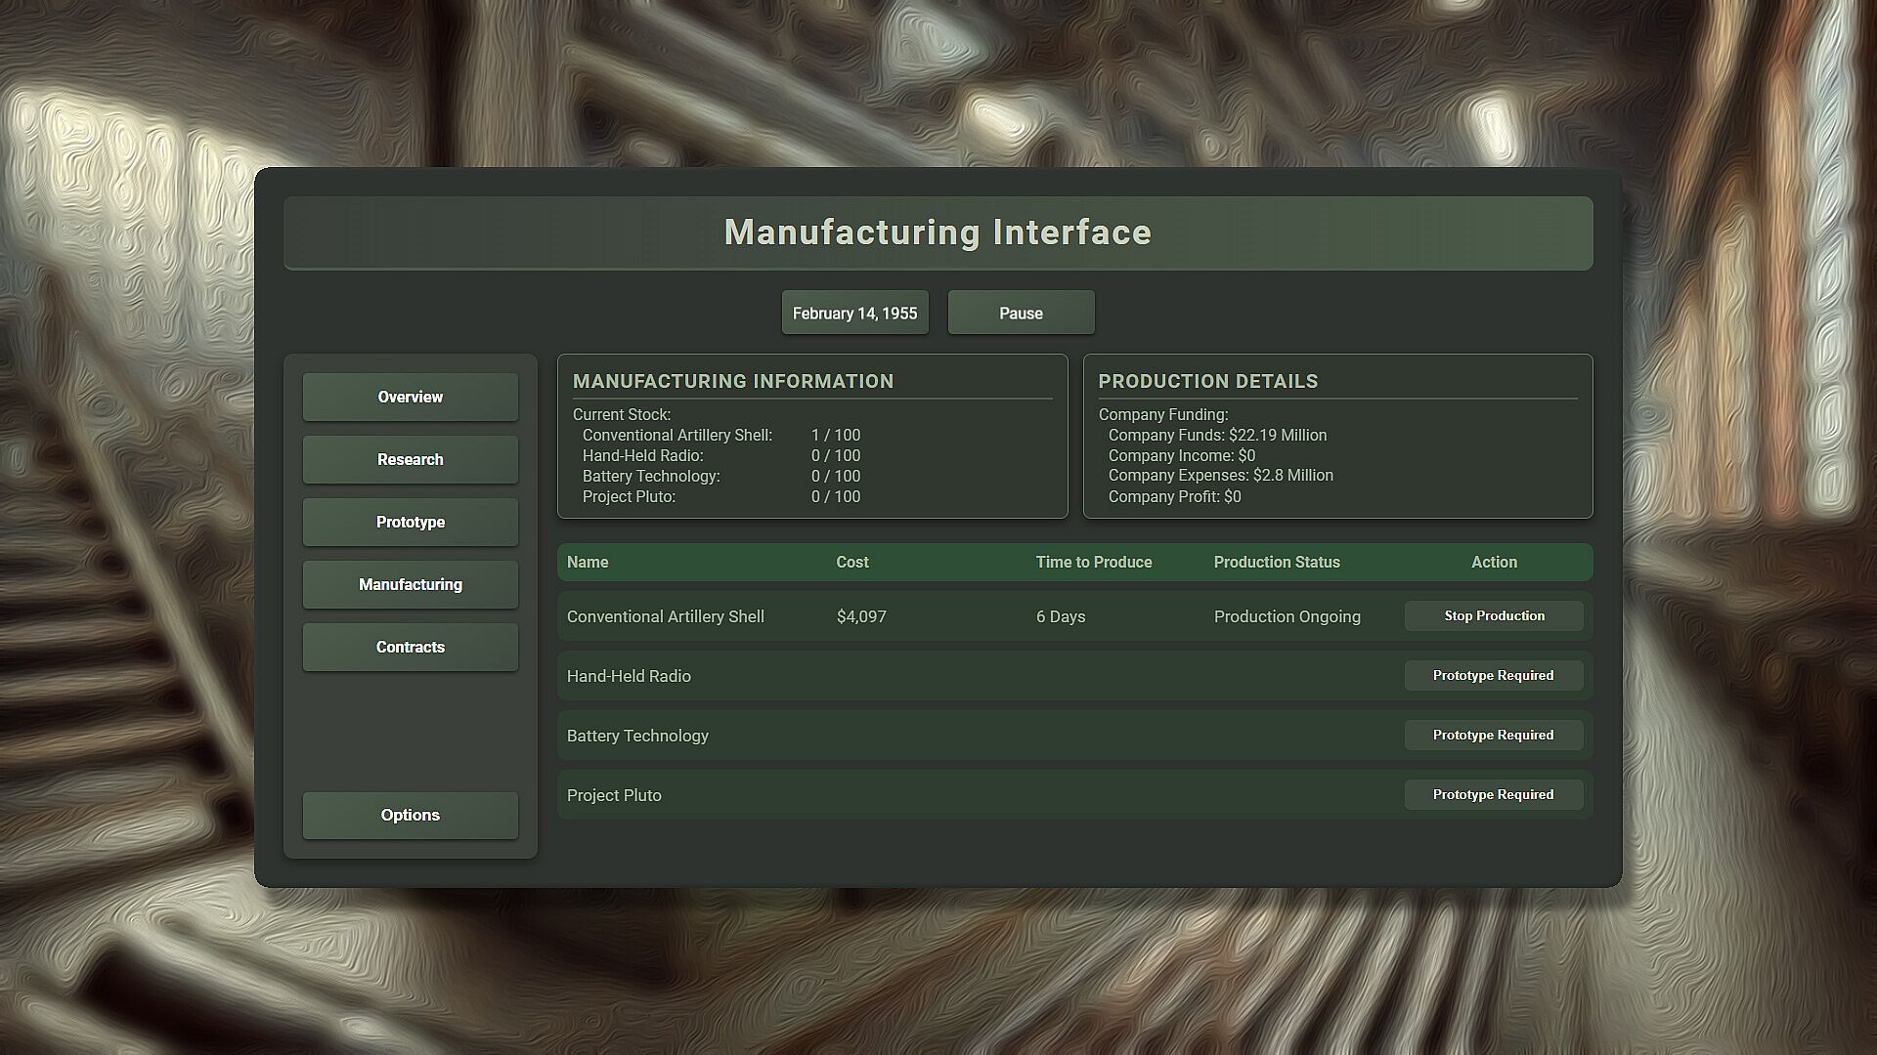Stop production of Conventional Artillery Shell
The image size is (1877, 1055).
[x=1494, y=615]
